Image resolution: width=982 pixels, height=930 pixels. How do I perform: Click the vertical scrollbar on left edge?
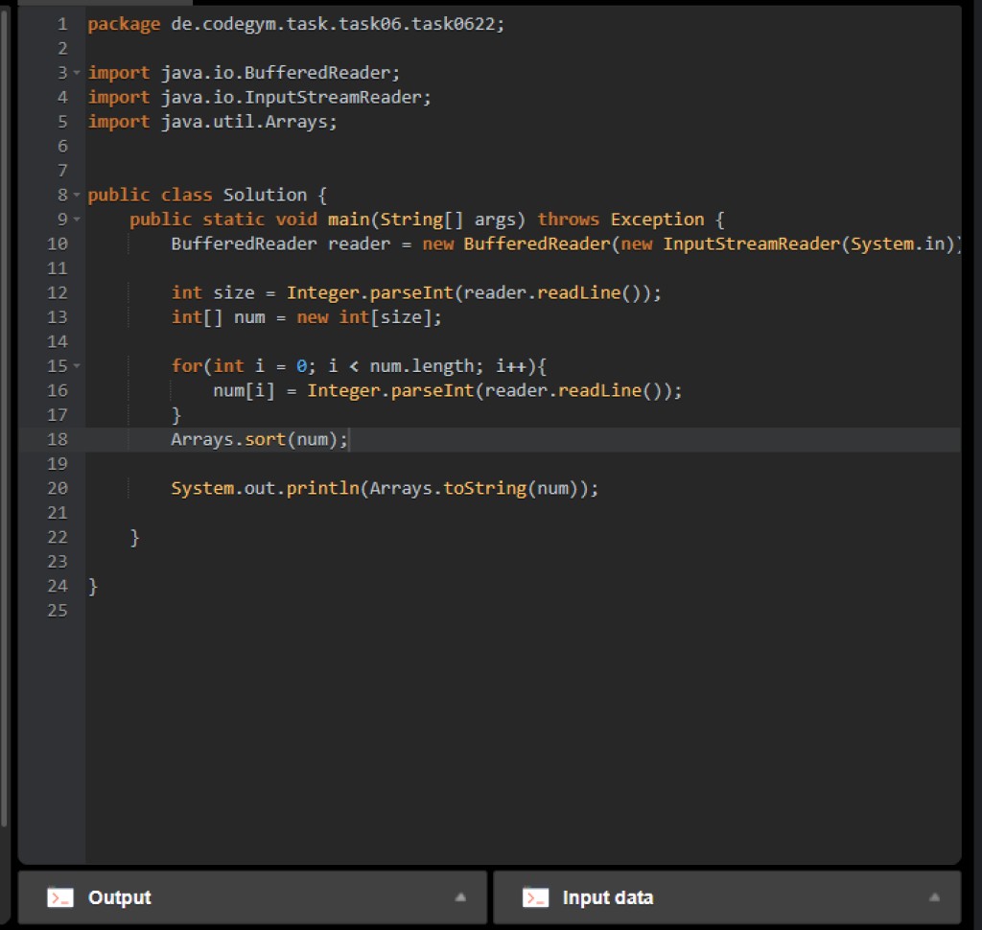click(5, 412)
